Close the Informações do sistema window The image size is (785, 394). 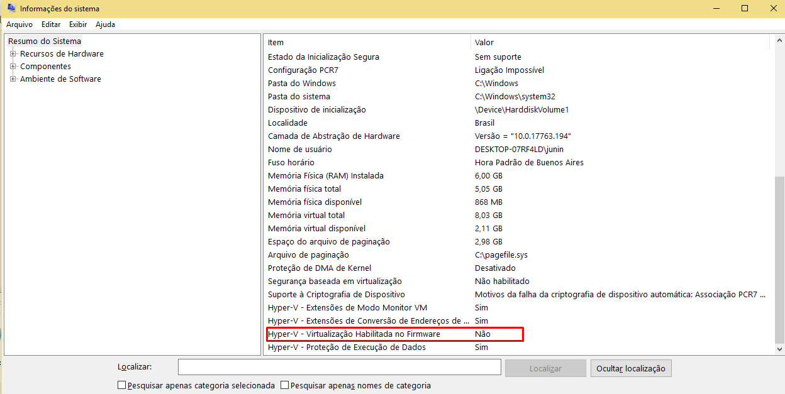[772, 8]
